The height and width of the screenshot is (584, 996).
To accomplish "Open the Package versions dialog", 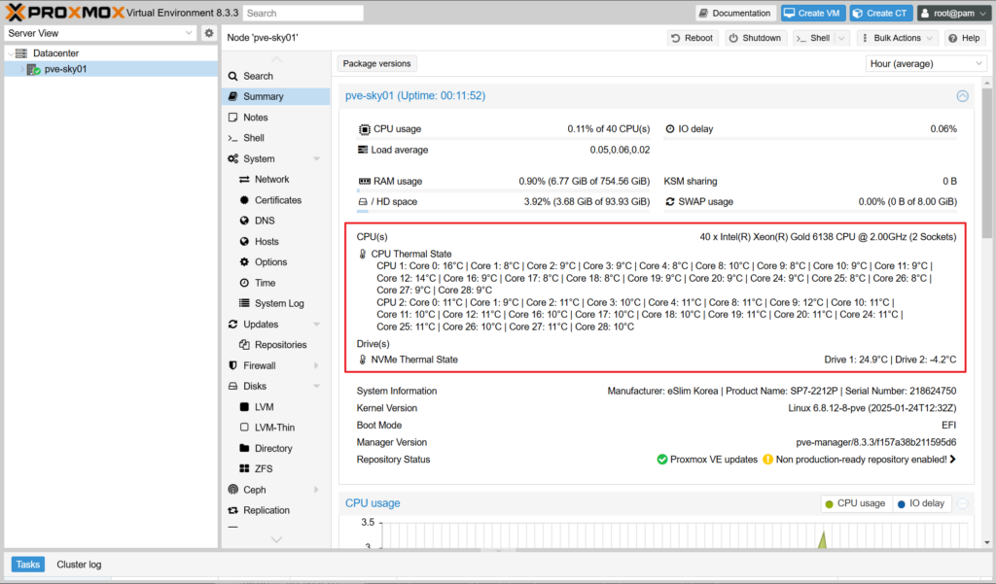I will (x=377, y=63).
